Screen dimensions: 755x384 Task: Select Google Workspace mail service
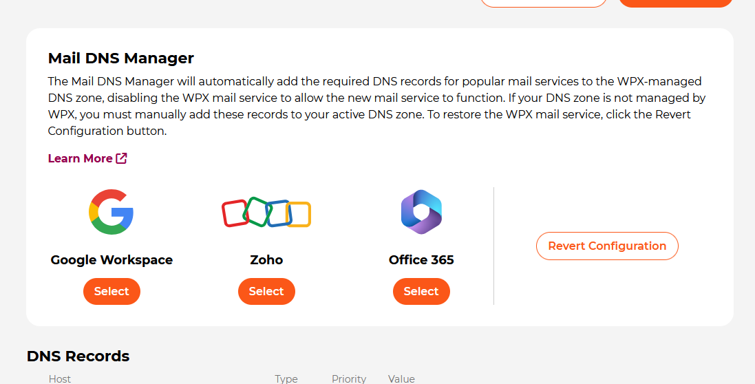111,291
